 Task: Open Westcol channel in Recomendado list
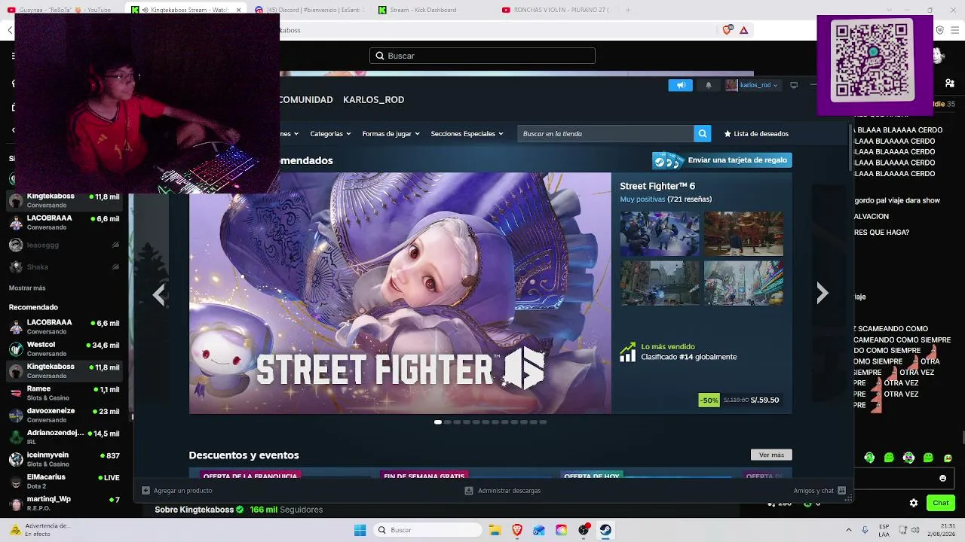tap(64, 349)
